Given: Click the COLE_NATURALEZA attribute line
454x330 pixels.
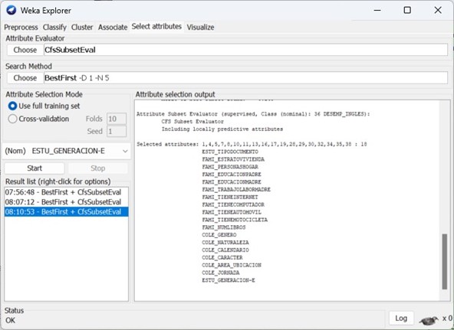Looking at the screenshot, I should click(225, 242).
